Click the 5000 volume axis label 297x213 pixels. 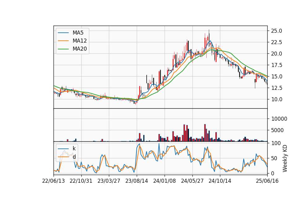point(278,130)
